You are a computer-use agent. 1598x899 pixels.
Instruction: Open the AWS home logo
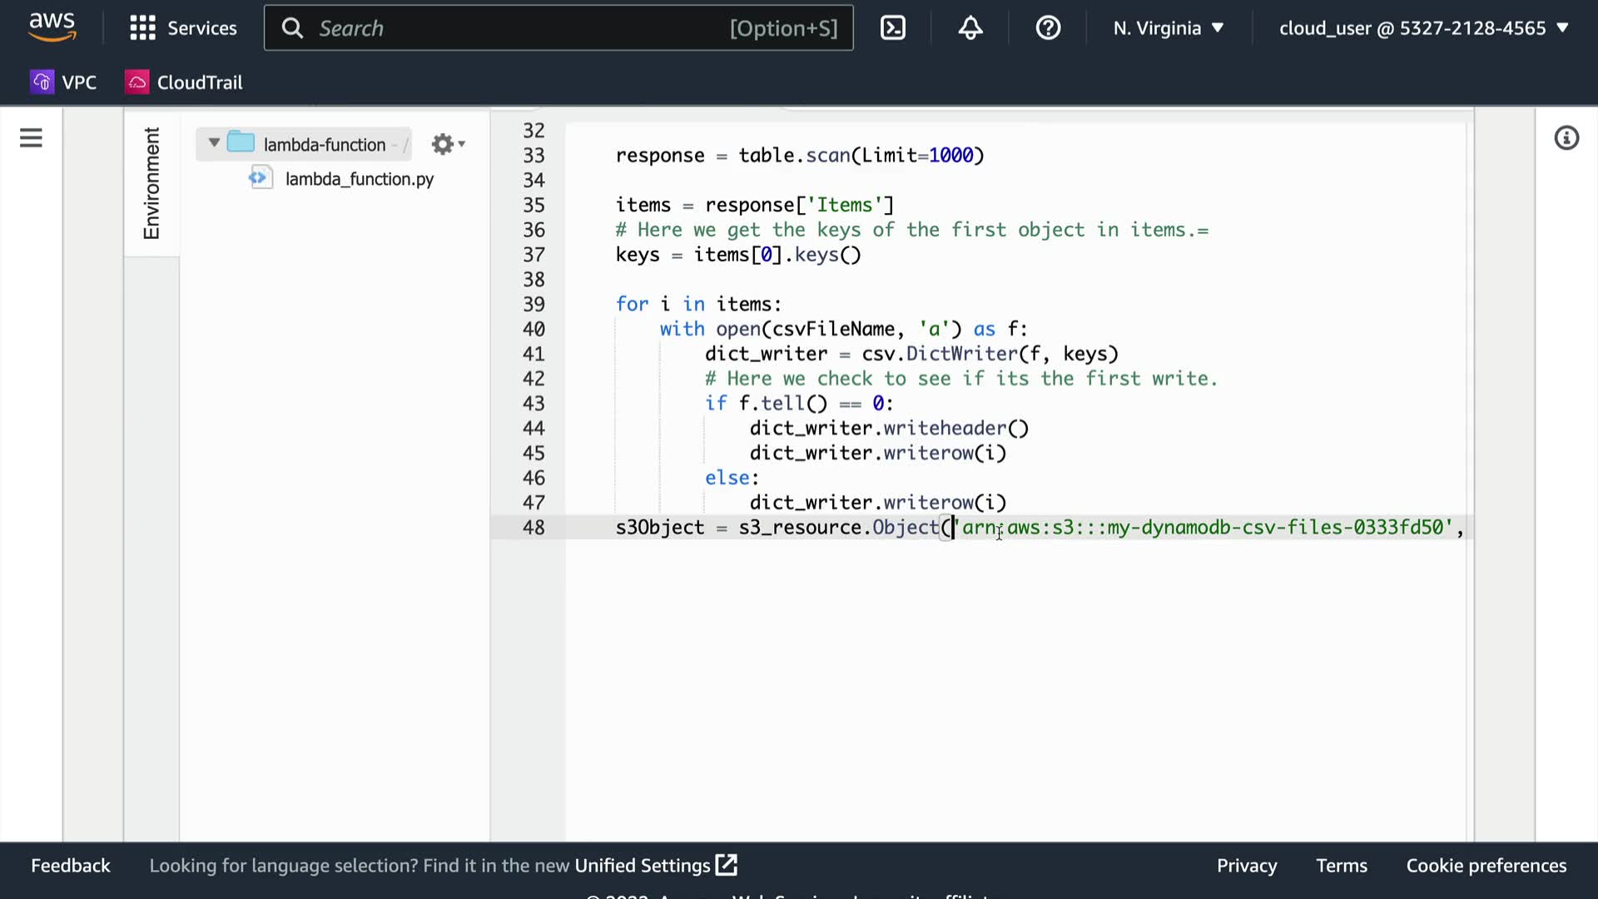pos(52,27)
